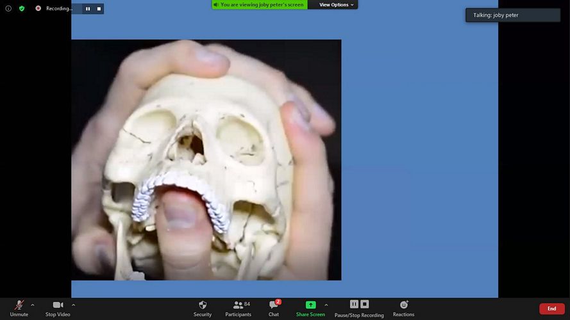
Task: Expand share options arrow beside Share Screen
Action: pos(326,305)
